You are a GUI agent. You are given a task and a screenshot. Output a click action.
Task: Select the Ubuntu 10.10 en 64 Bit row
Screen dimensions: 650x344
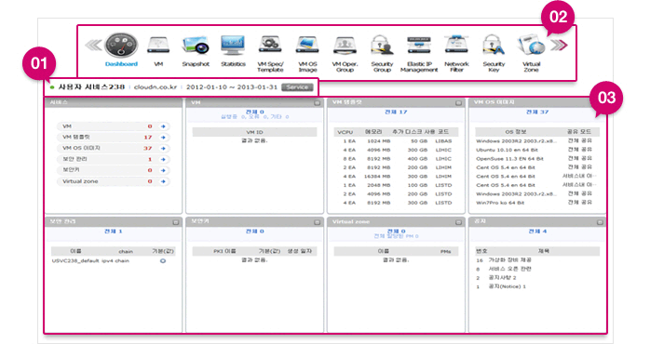[536, 150]
